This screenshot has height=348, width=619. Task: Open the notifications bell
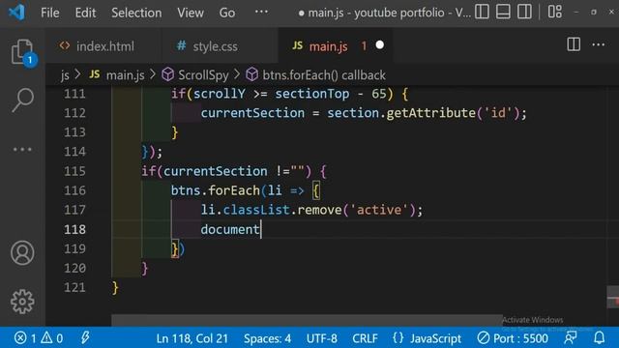[600, 337]
